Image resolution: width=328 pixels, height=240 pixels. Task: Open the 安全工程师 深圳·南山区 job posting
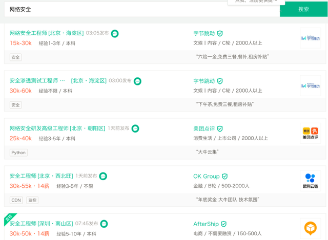pos(41,224)
